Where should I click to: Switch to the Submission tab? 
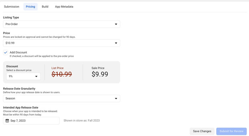12,7
